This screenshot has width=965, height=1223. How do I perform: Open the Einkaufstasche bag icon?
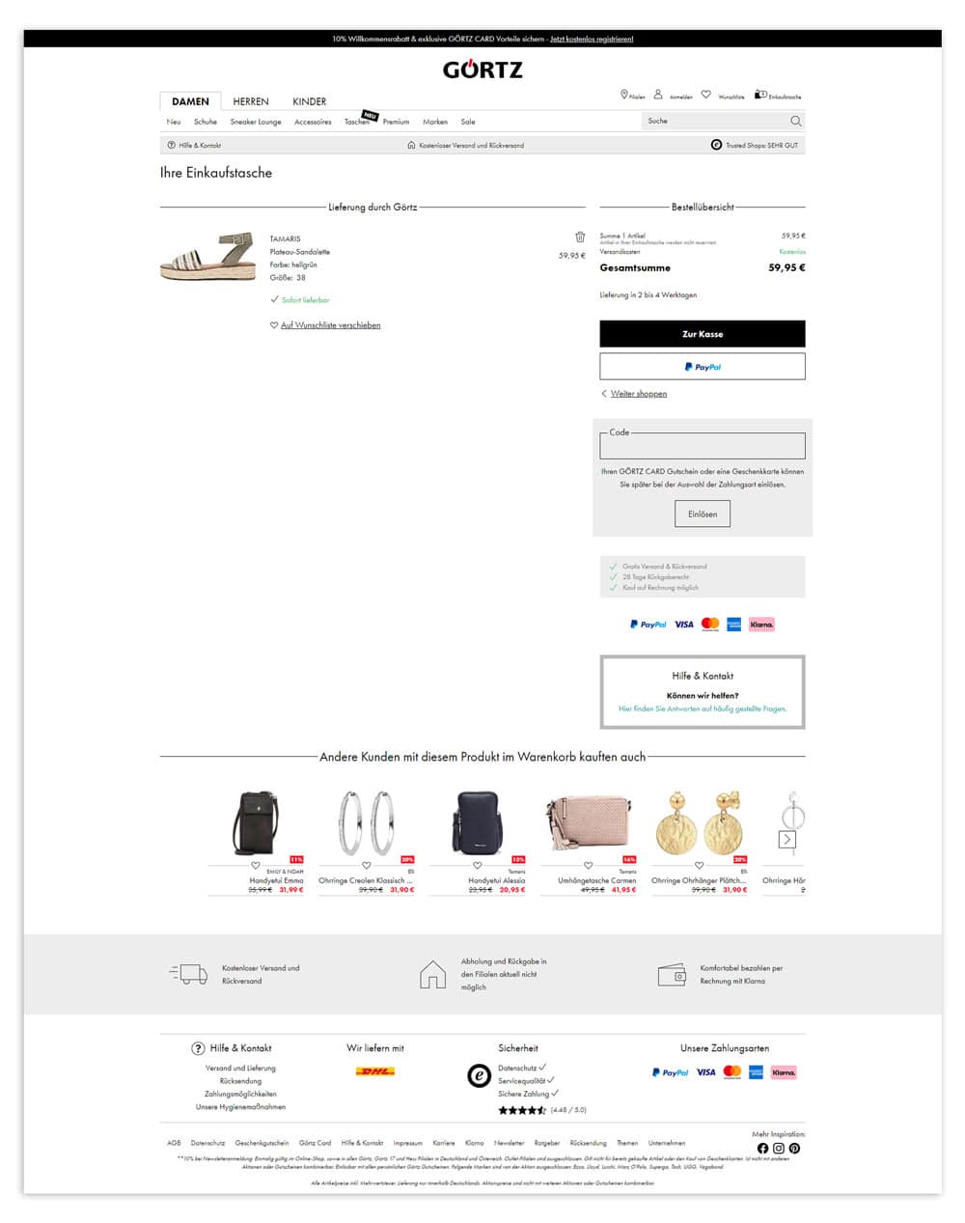click(x=760, y=95)
